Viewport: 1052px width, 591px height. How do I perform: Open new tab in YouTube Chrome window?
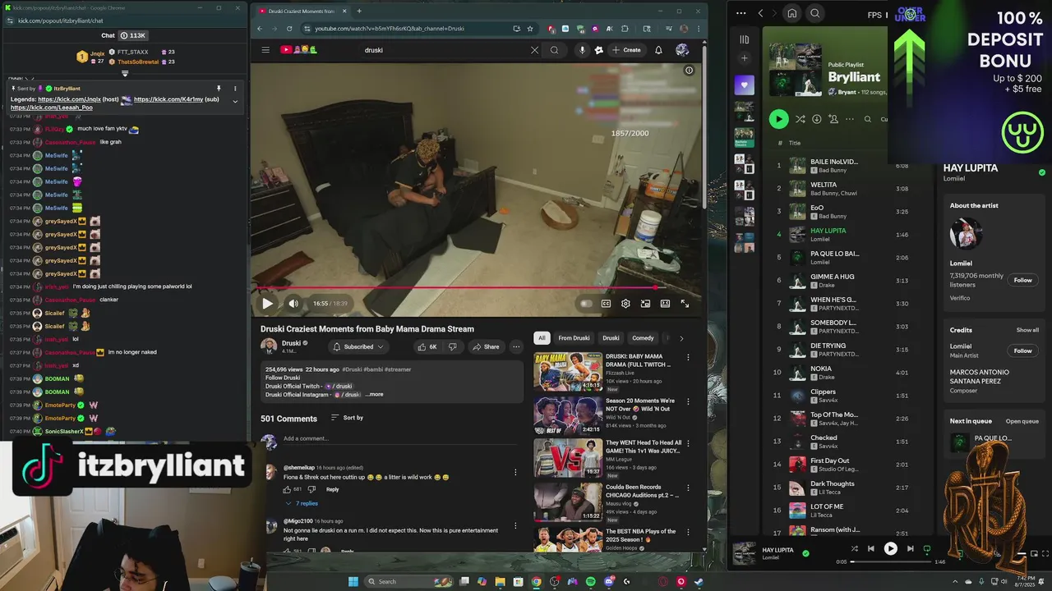[358, 11]
